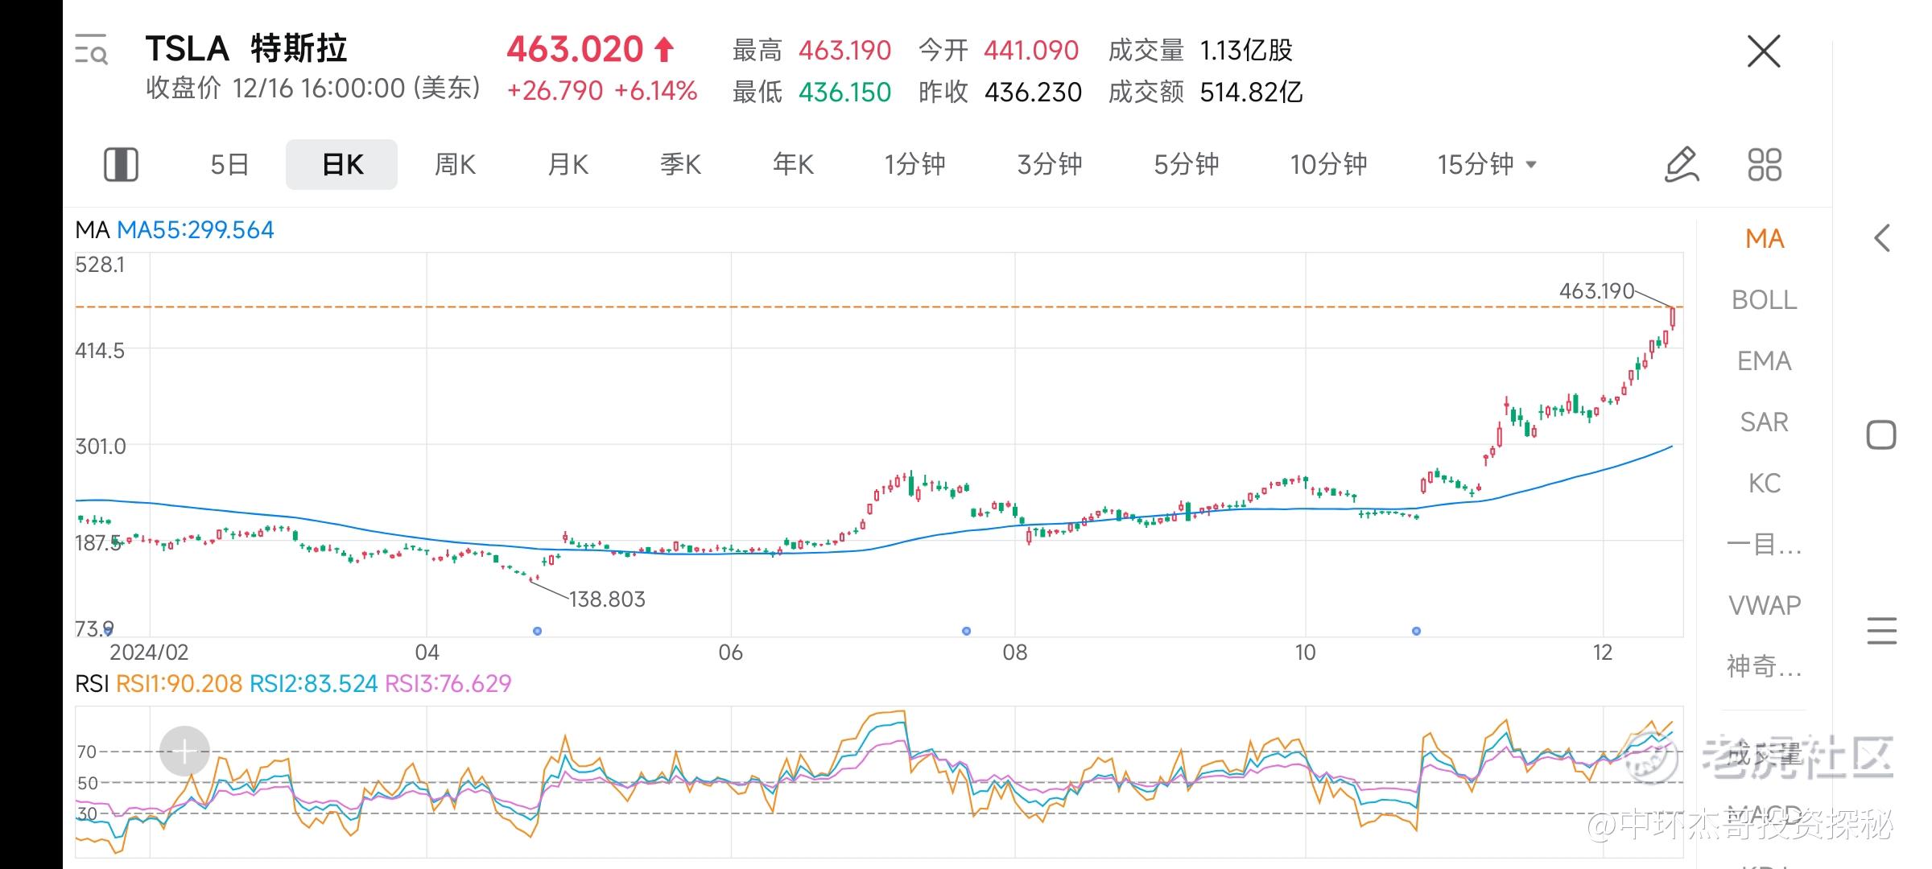Choose the VWAP indicator

1764,606
